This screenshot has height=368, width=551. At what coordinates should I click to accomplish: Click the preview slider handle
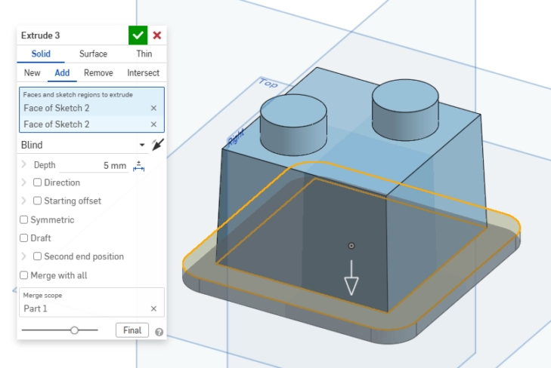74,330
